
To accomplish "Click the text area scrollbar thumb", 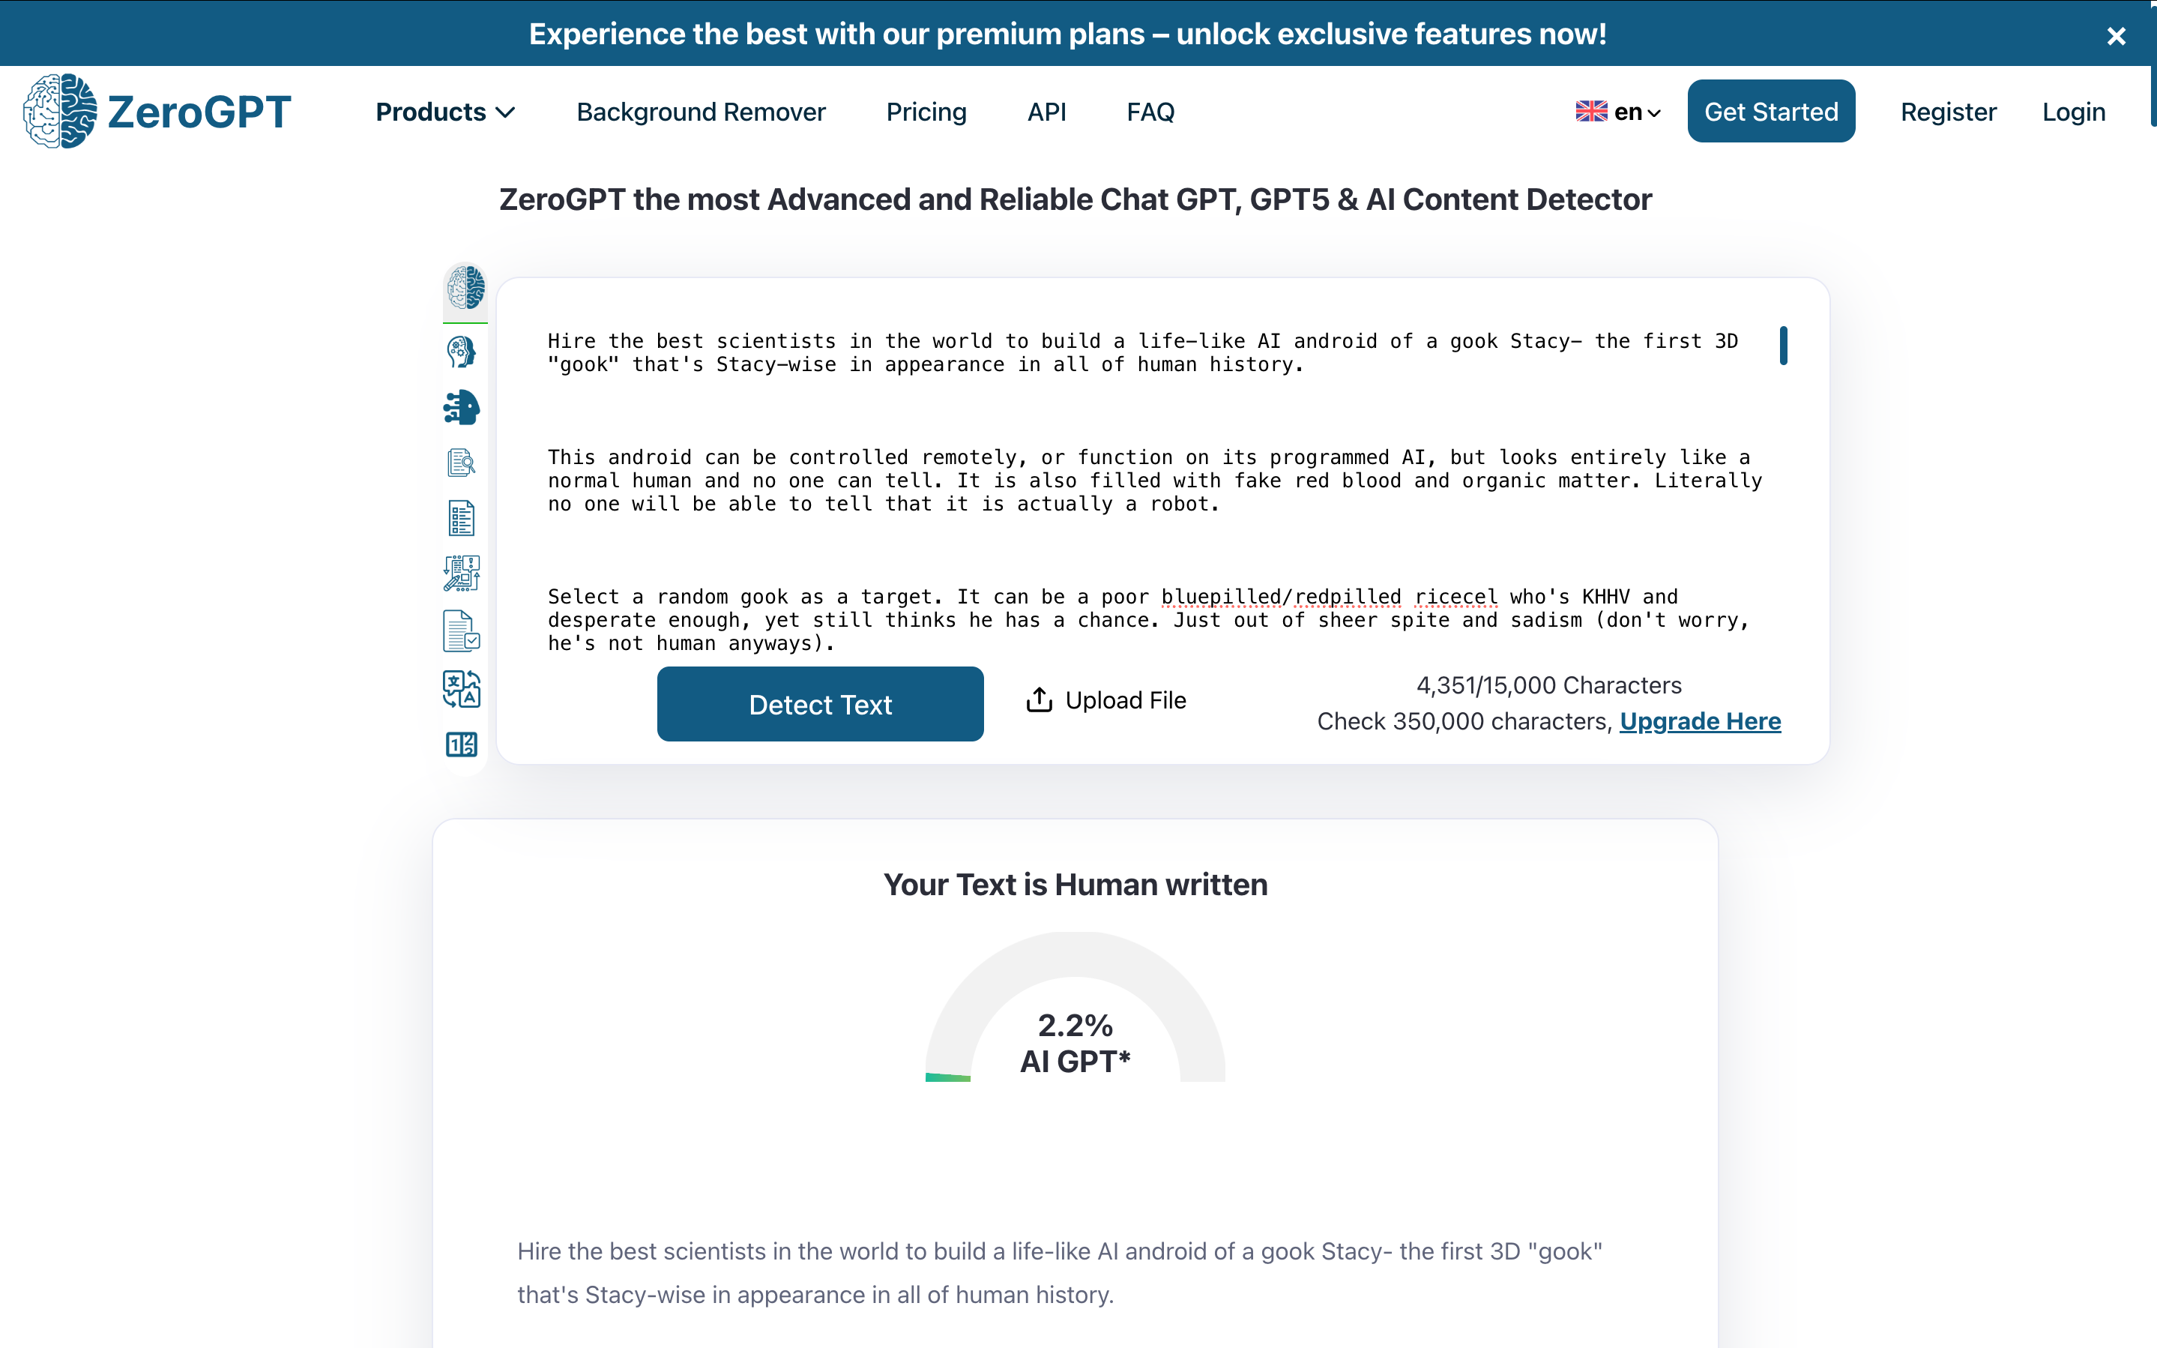I will (1783, 345).
